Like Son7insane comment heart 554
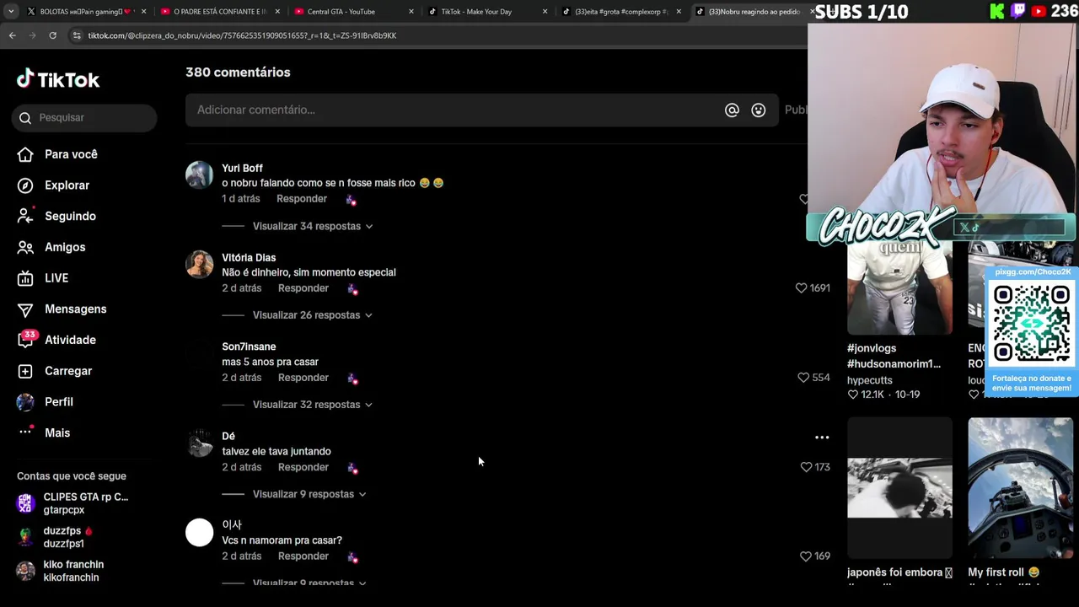 803,378
